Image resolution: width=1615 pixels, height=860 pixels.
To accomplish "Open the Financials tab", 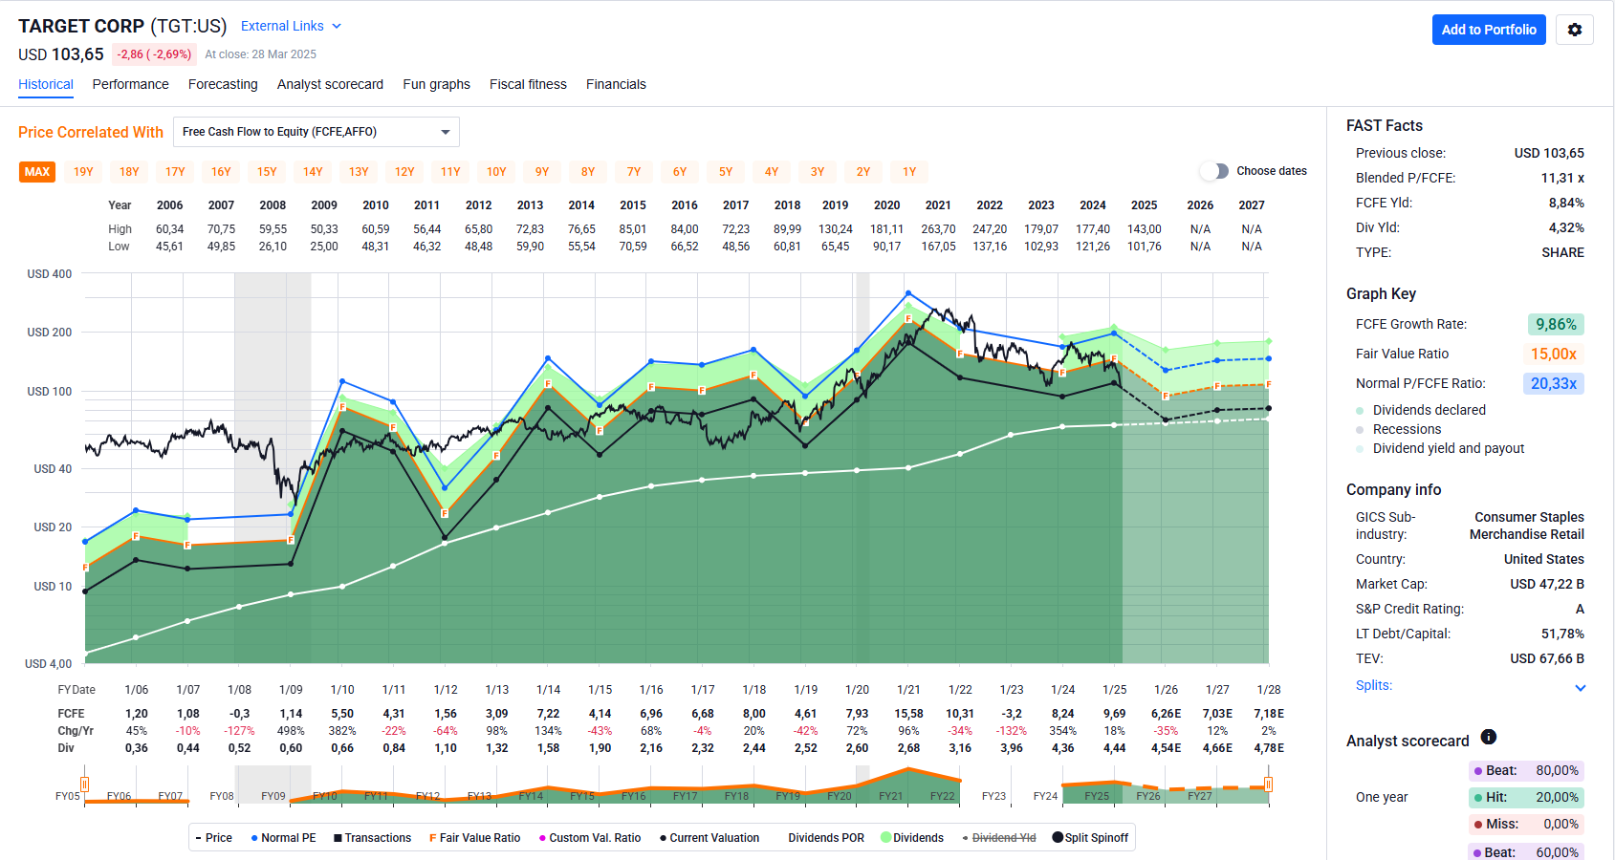I will (x=616, y=84).
